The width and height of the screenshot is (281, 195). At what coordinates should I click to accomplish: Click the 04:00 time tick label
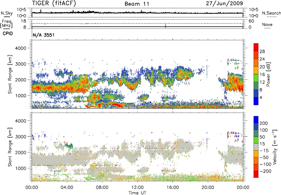(x=67, y=188)
